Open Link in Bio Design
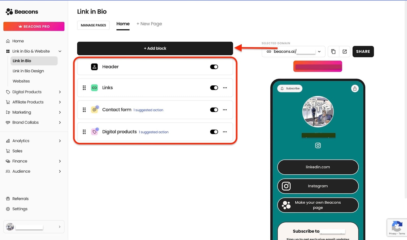This screenshot has width=407, height=240. 28,71
